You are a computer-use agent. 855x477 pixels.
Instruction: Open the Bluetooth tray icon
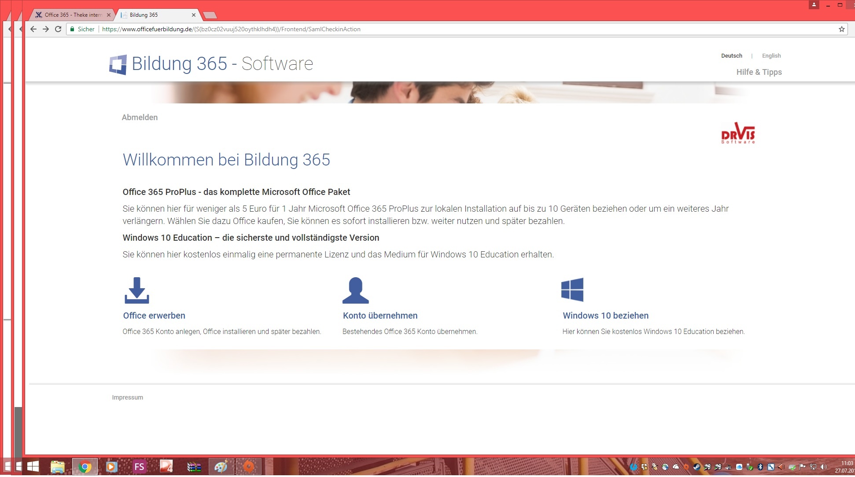760,467
